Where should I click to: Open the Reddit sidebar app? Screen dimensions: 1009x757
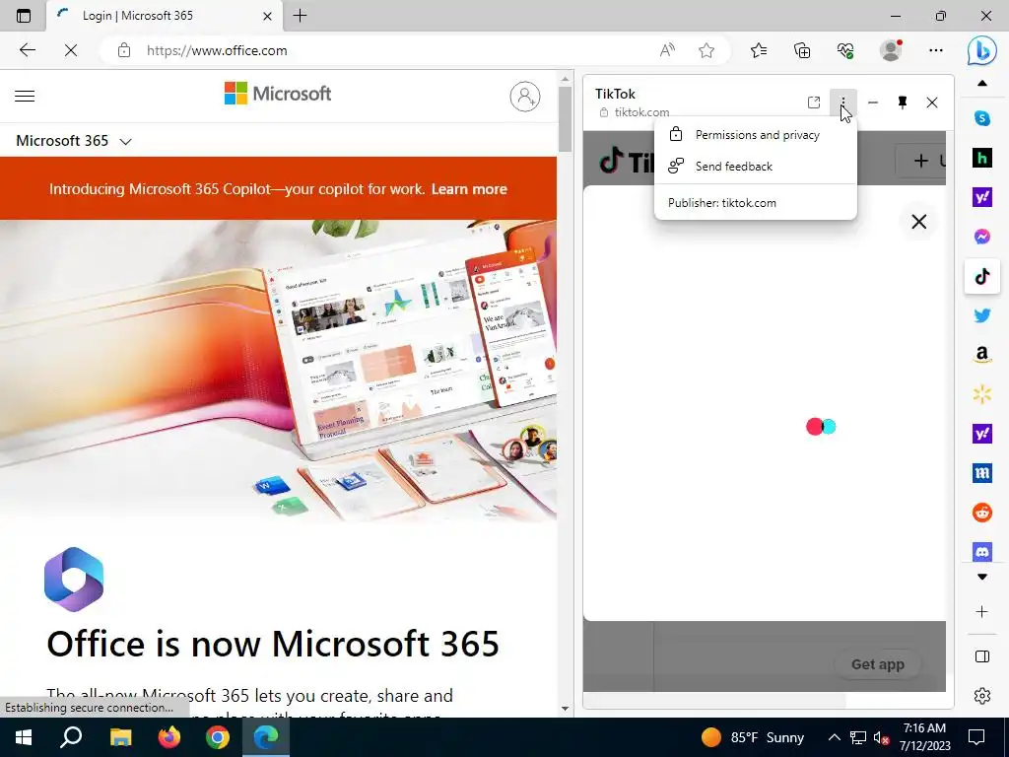(982, 513)
